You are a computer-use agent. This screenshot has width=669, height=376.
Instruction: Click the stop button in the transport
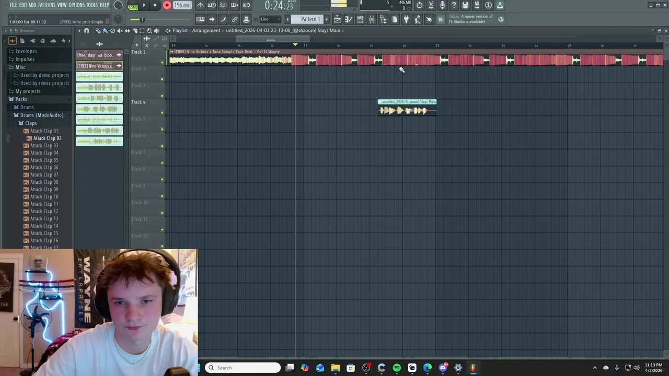(x=155, y=5)
